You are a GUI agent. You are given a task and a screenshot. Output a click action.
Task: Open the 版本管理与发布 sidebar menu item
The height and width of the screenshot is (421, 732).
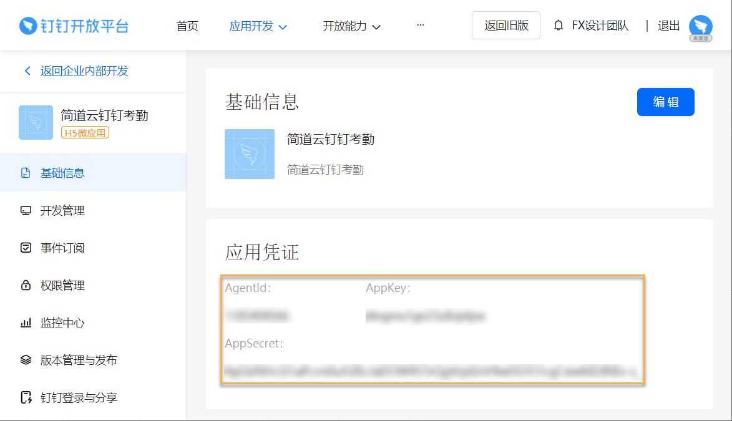(94, 360)
